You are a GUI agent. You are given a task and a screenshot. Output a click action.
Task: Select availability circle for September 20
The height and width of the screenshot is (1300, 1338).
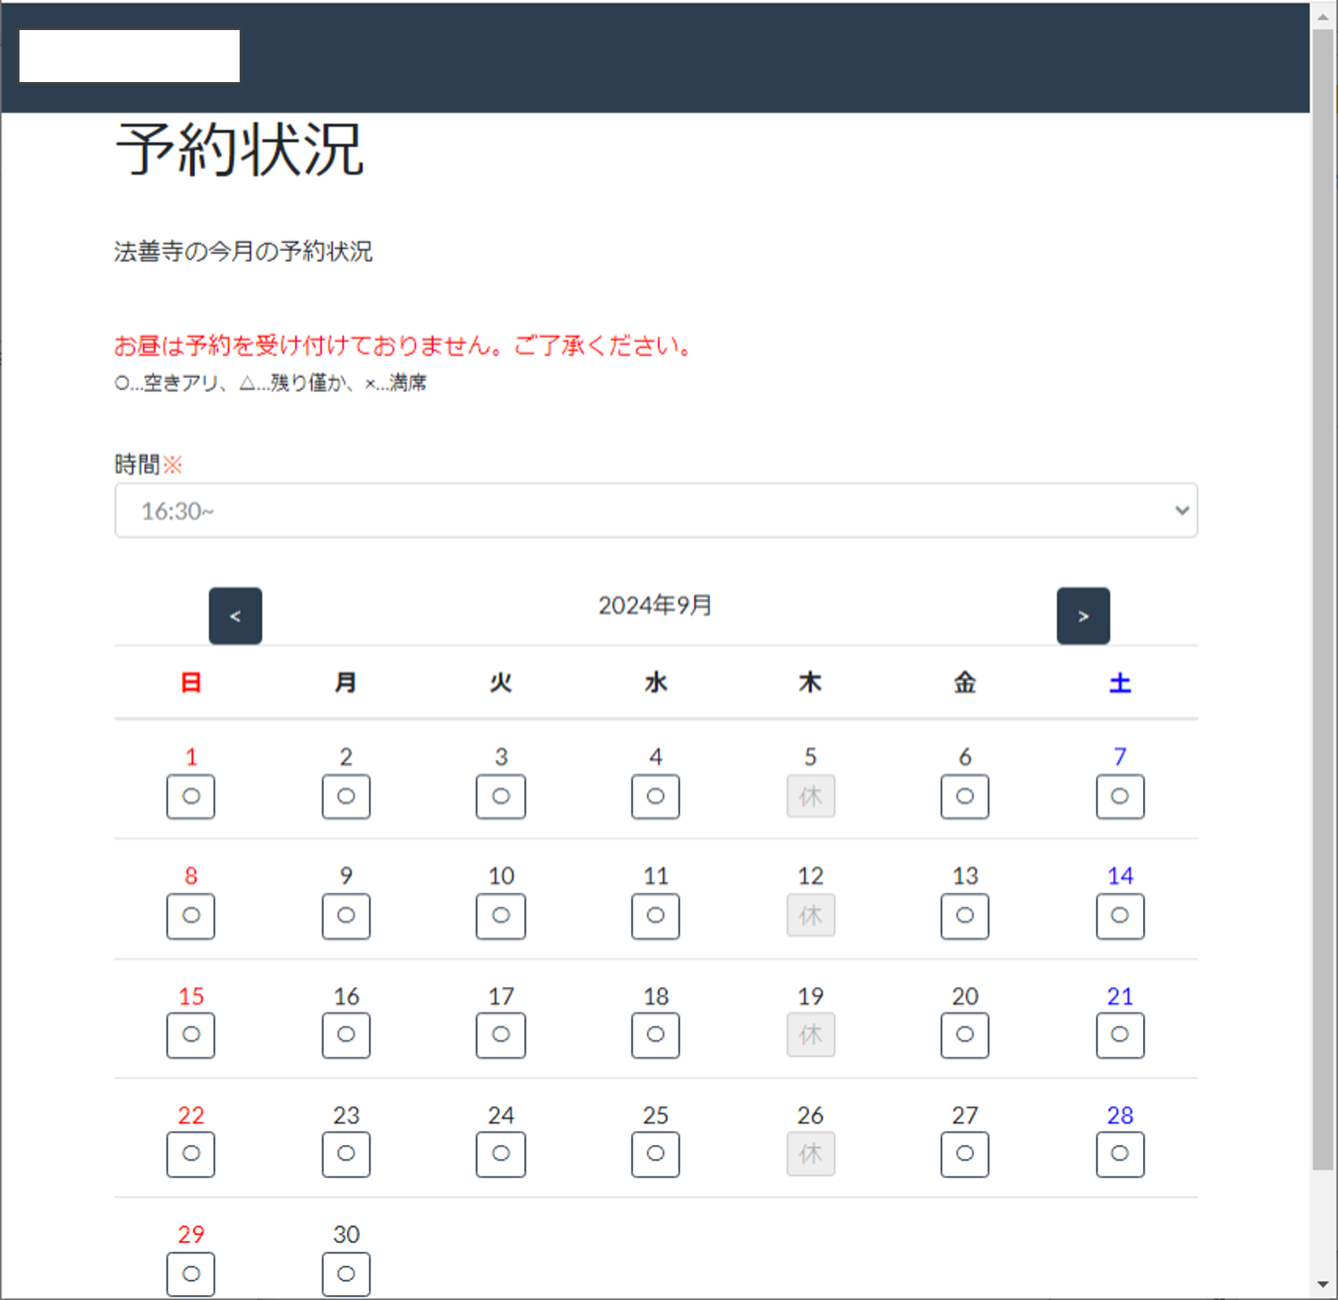coord(965,1035)
